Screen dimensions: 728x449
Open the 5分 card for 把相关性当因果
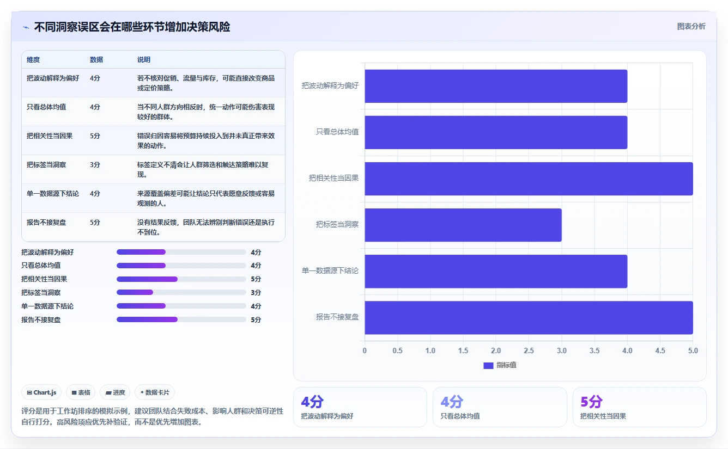[x=639, y=407]
